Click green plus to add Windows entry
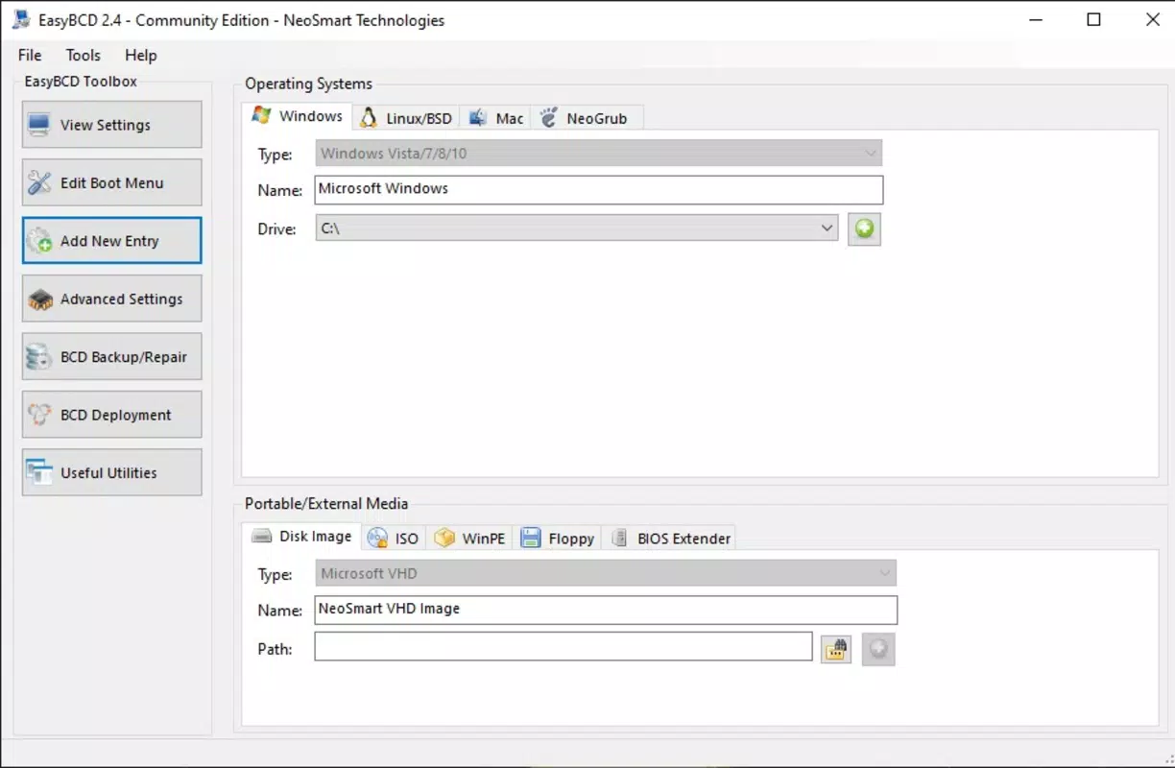This screenshot has height=768, width=1175. click(864, 228)
